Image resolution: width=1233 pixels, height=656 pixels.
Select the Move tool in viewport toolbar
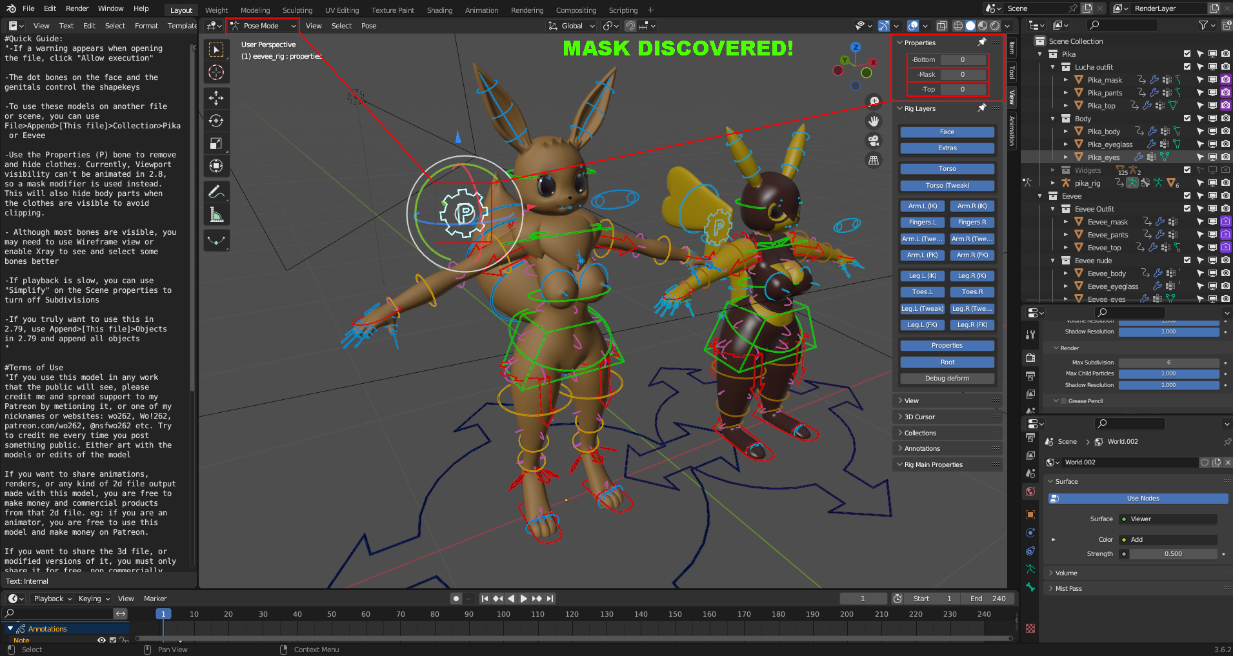tap(216, 98)
